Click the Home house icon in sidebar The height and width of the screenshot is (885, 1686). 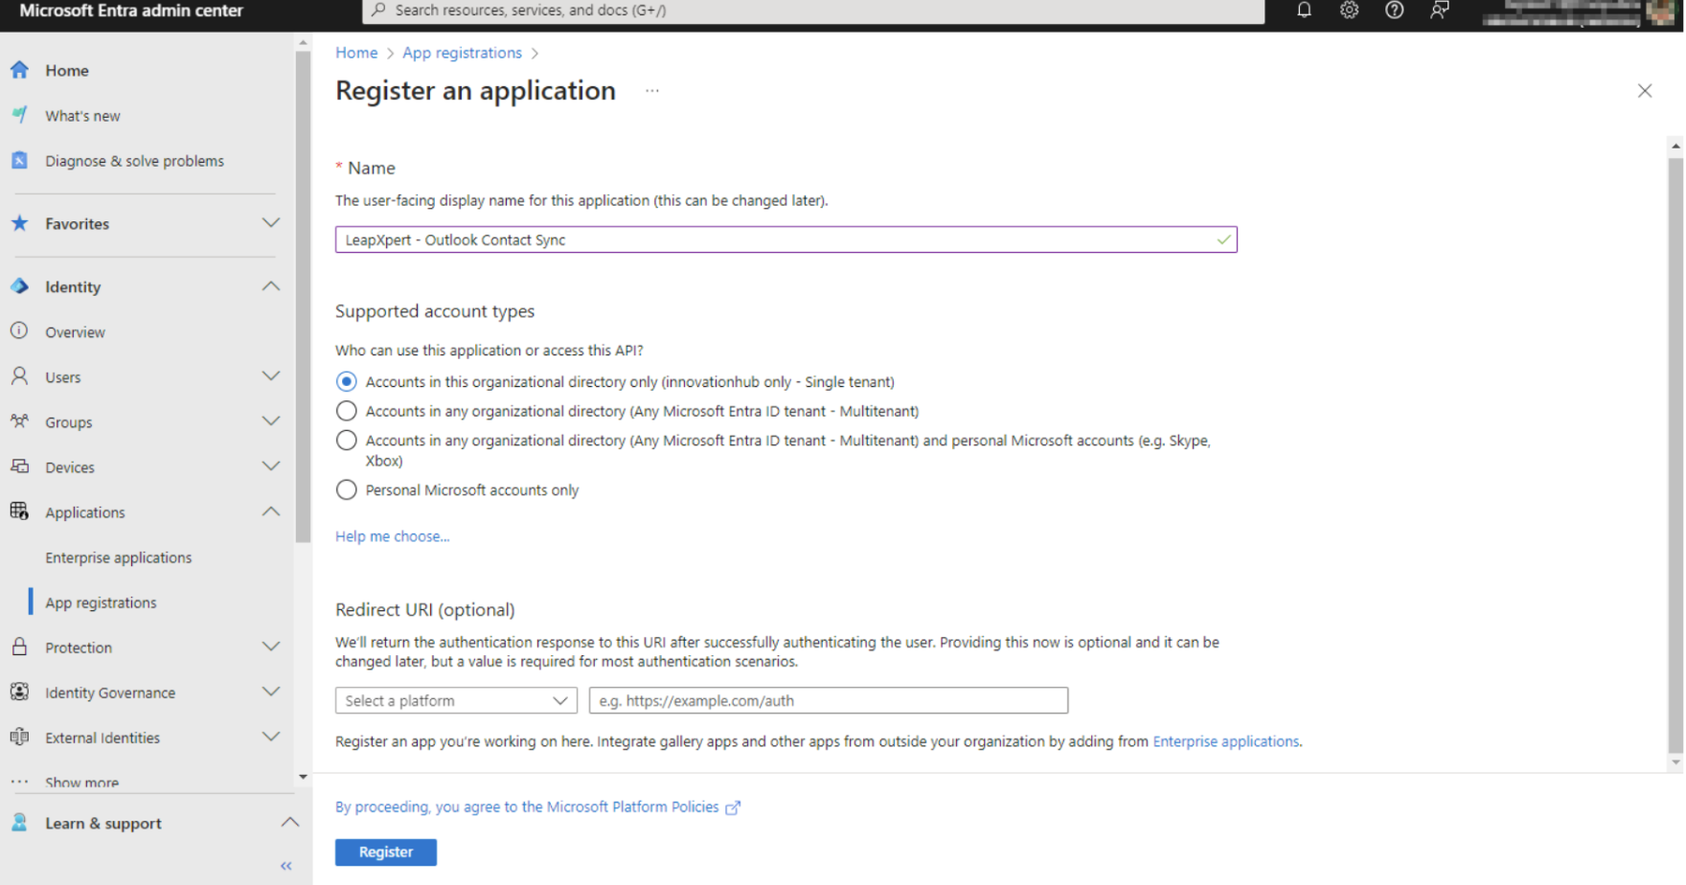coord(19,70)
